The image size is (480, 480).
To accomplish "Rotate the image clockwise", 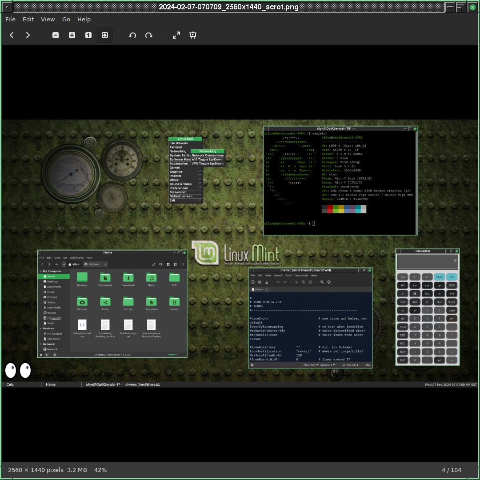I will tap(149, 35).
